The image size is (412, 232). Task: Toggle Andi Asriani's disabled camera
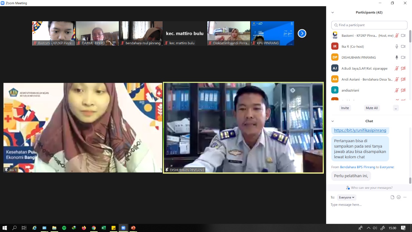tap(403, 79)
